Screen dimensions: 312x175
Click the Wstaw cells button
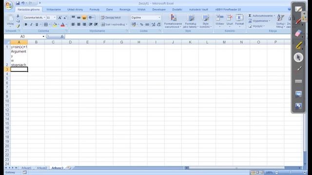pyautogui.click(x=220, y=20)
